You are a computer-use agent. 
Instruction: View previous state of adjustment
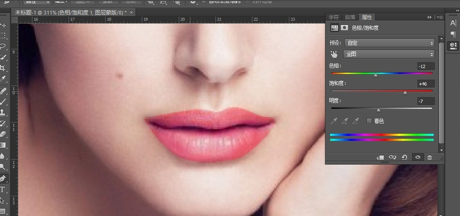[392, 157]
